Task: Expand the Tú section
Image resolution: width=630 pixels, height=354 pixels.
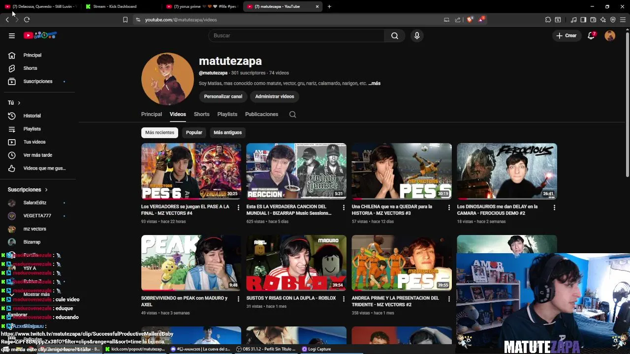Action: pyautogui.click(x=14, y=103)
